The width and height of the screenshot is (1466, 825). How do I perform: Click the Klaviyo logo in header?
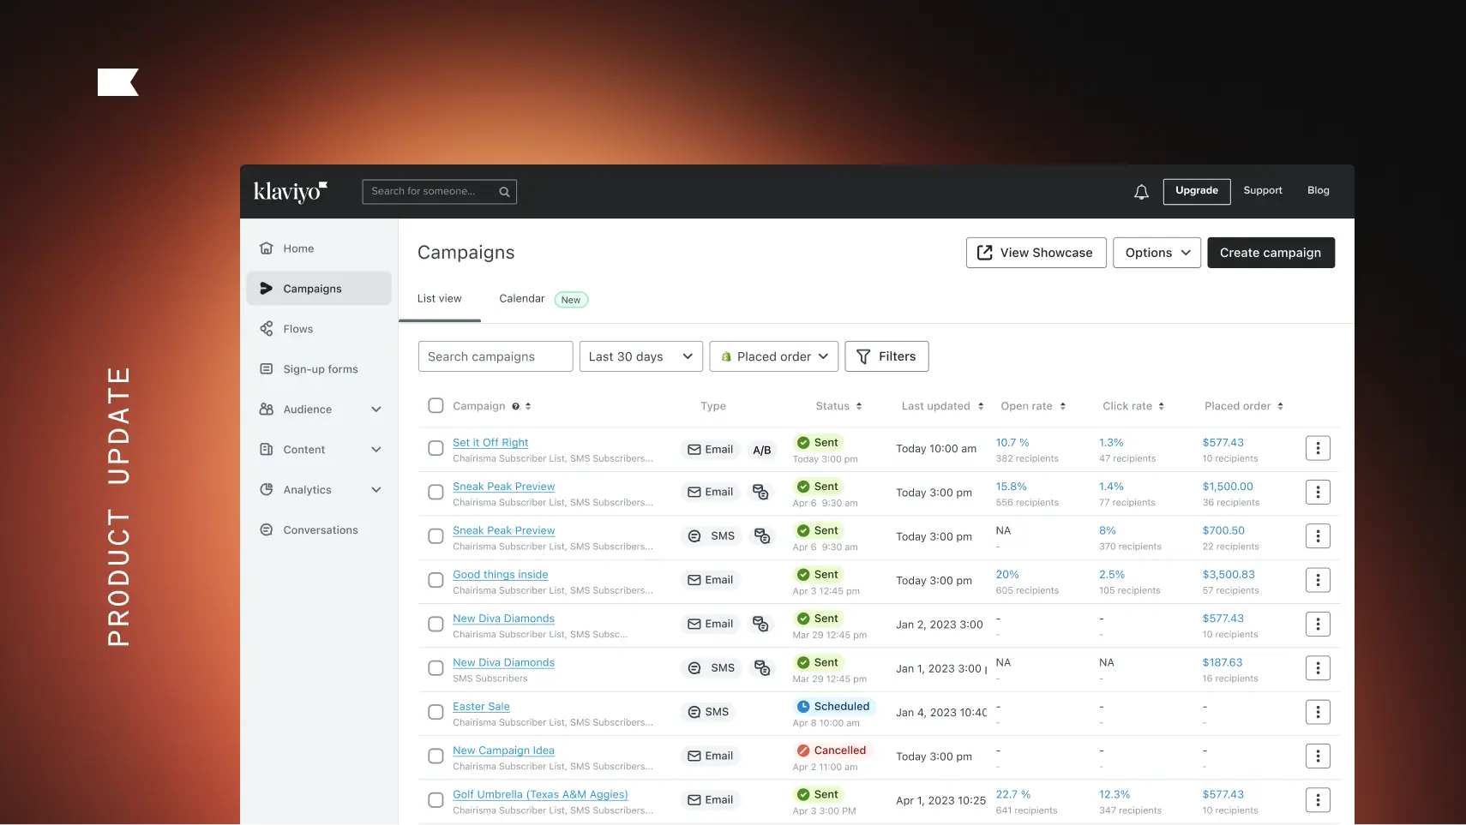[x=291, y=191]
